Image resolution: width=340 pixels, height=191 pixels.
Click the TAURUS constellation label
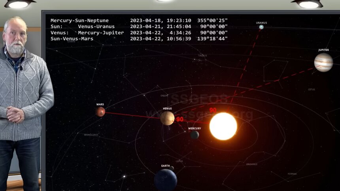click(202, 56)
